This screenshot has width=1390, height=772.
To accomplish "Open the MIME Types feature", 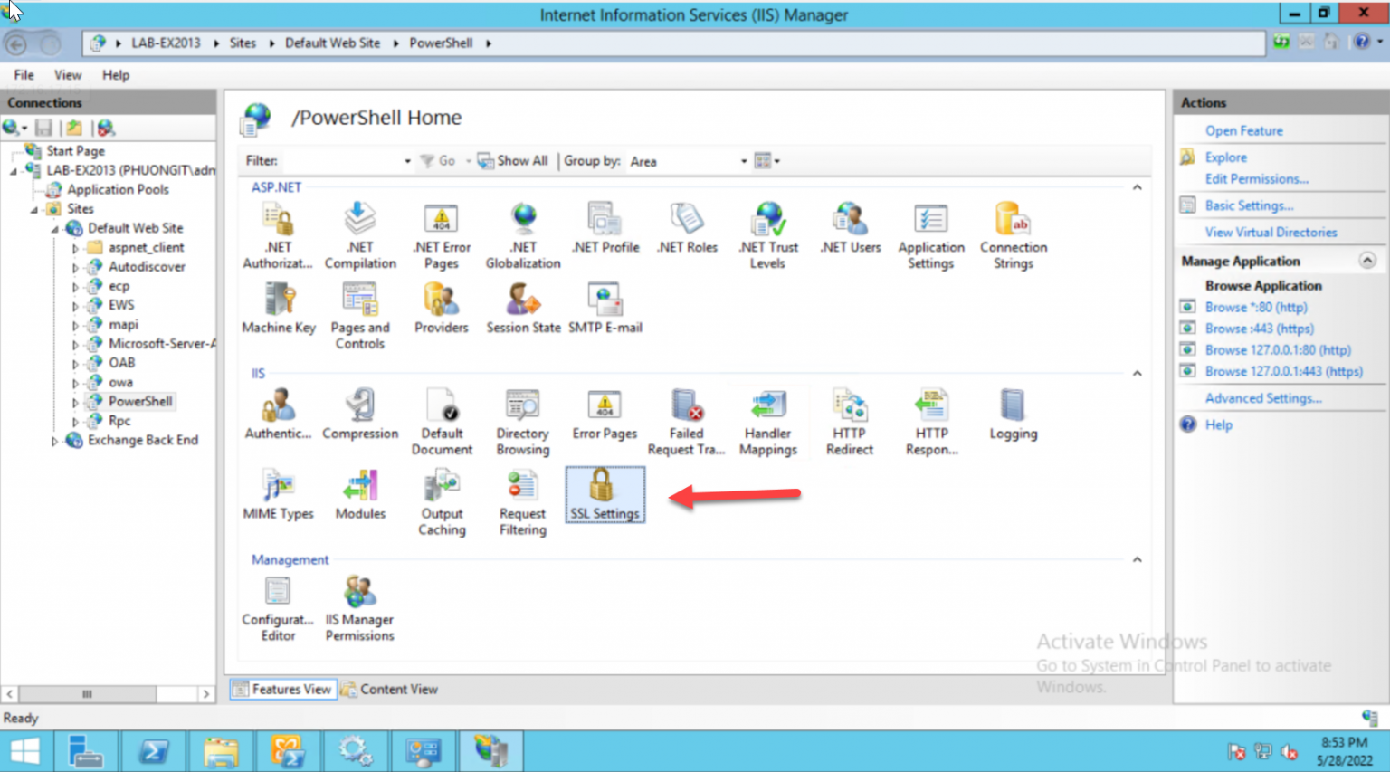I will 278,494.
